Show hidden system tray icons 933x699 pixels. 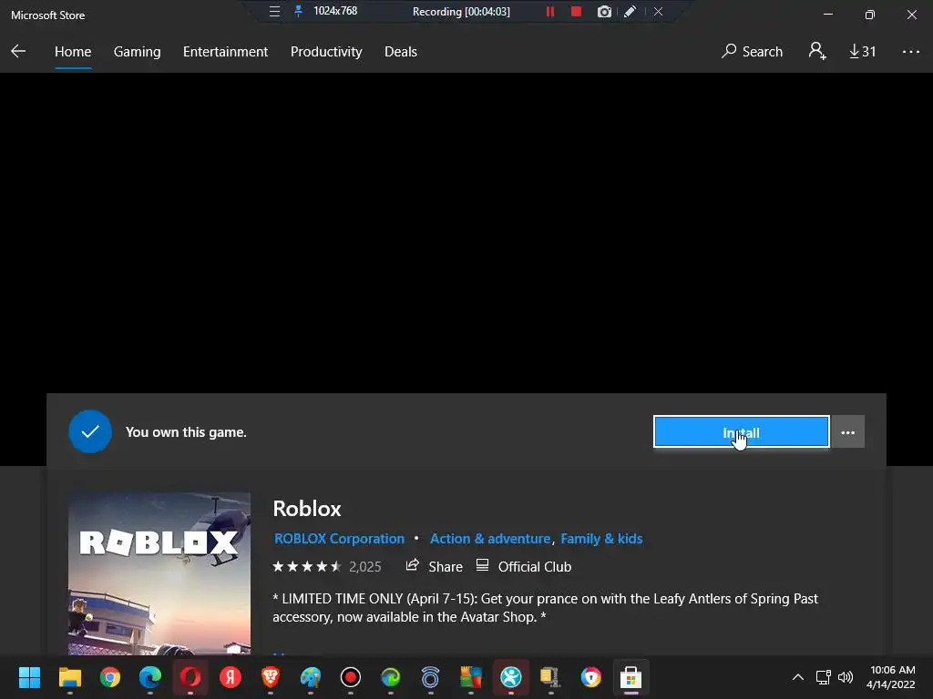tap(798, 677)
